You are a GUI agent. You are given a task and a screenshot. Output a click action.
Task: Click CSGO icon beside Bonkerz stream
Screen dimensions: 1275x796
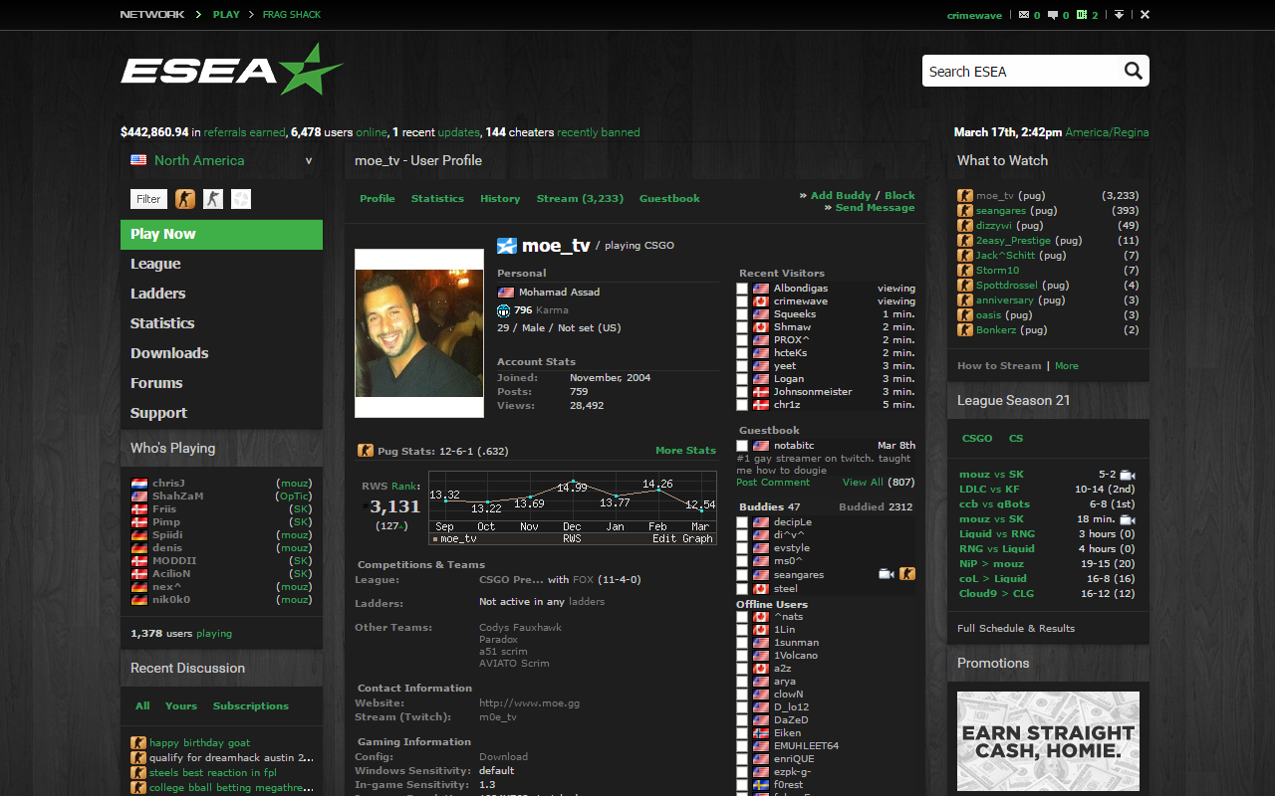pyautogui.click(x=965, y=330)
